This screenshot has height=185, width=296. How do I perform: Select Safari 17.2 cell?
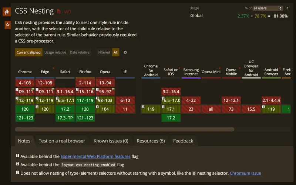(x=65, y=109)
